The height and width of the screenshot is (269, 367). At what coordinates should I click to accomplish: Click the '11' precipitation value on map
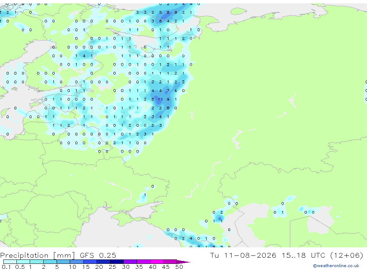(160, 99)
